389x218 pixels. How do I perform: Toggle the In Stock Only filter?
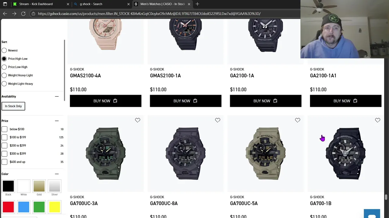[x=13, y=106]
